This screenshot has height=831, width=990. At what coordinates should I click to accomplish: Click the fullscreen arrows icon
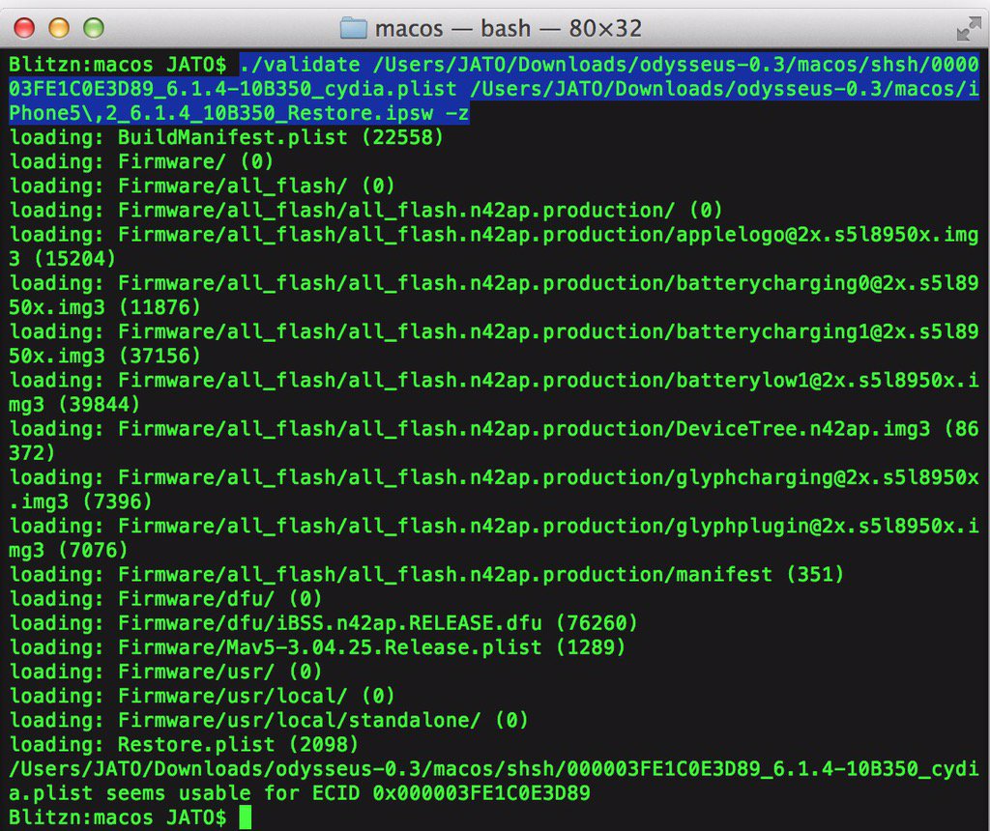pyautogui.click(x=969, y=28)
